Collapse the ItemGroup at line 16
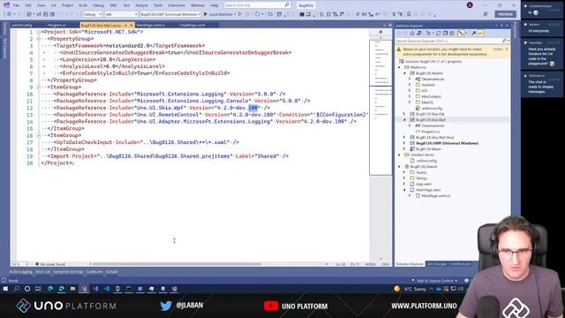The width and height of the screenshot is (565, 318). [x=39, y=135]
